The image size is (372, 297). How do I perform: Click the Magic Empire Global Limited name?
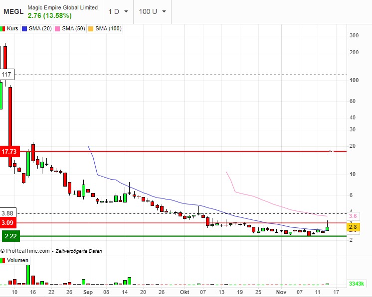coord(62,7)
